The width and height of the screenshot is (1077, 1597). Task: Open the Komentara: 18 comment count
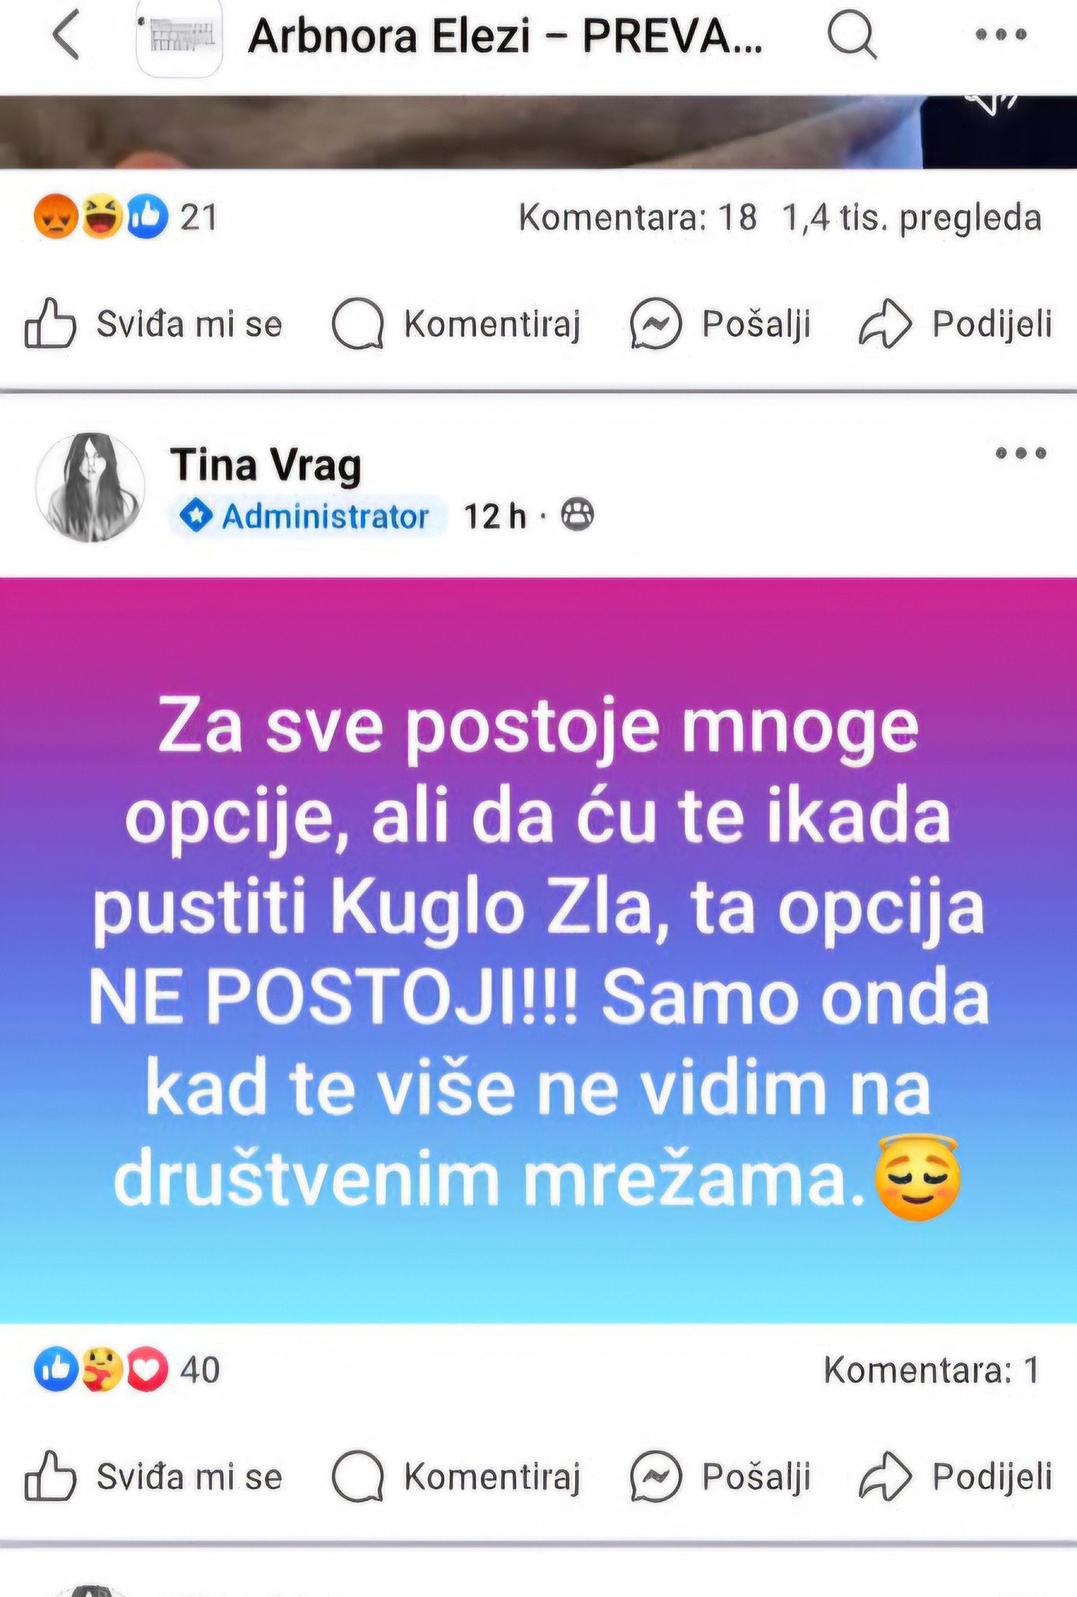637,218
